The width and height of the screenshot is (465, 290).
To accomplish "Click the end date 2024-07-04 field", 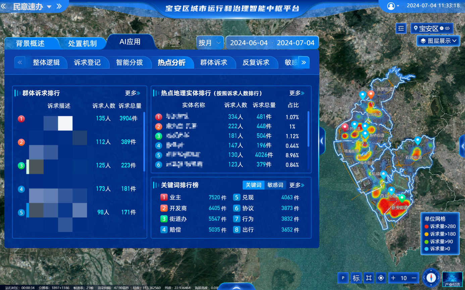I will click(296, 43).
